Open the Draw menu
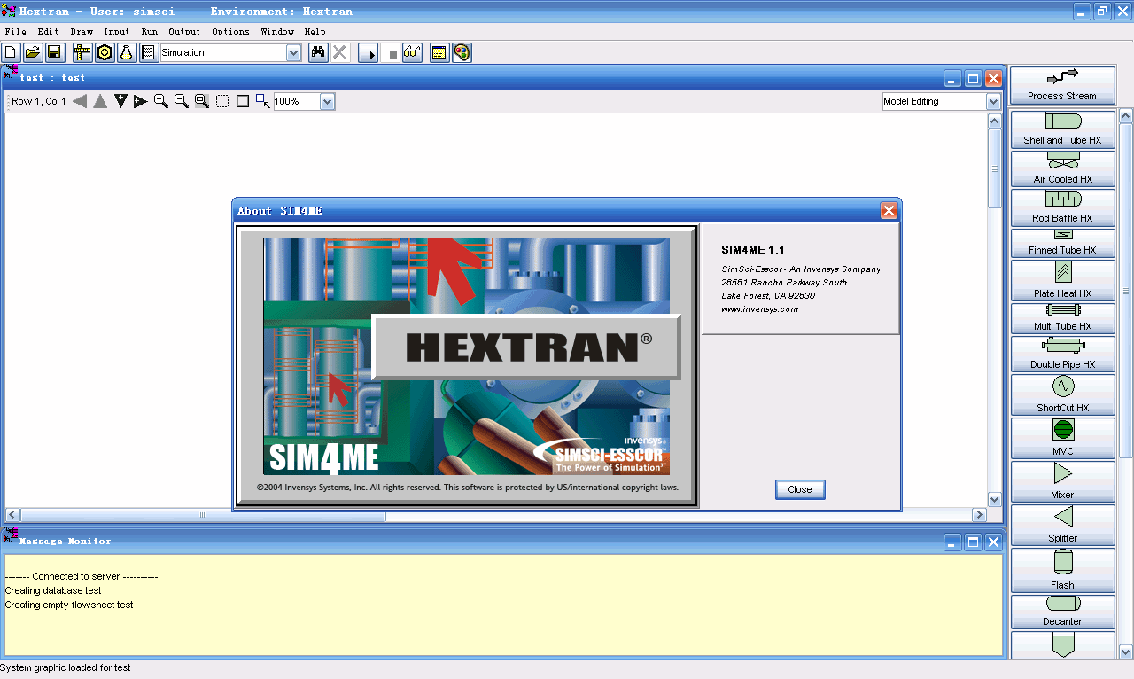Screen dimensions: 1134x679 [x=82, y=32]
